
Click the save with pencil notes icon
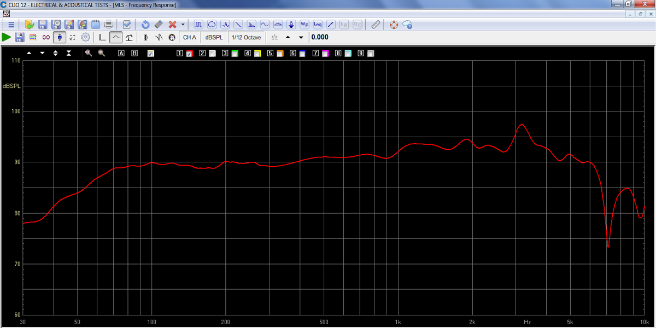point(69,25)
